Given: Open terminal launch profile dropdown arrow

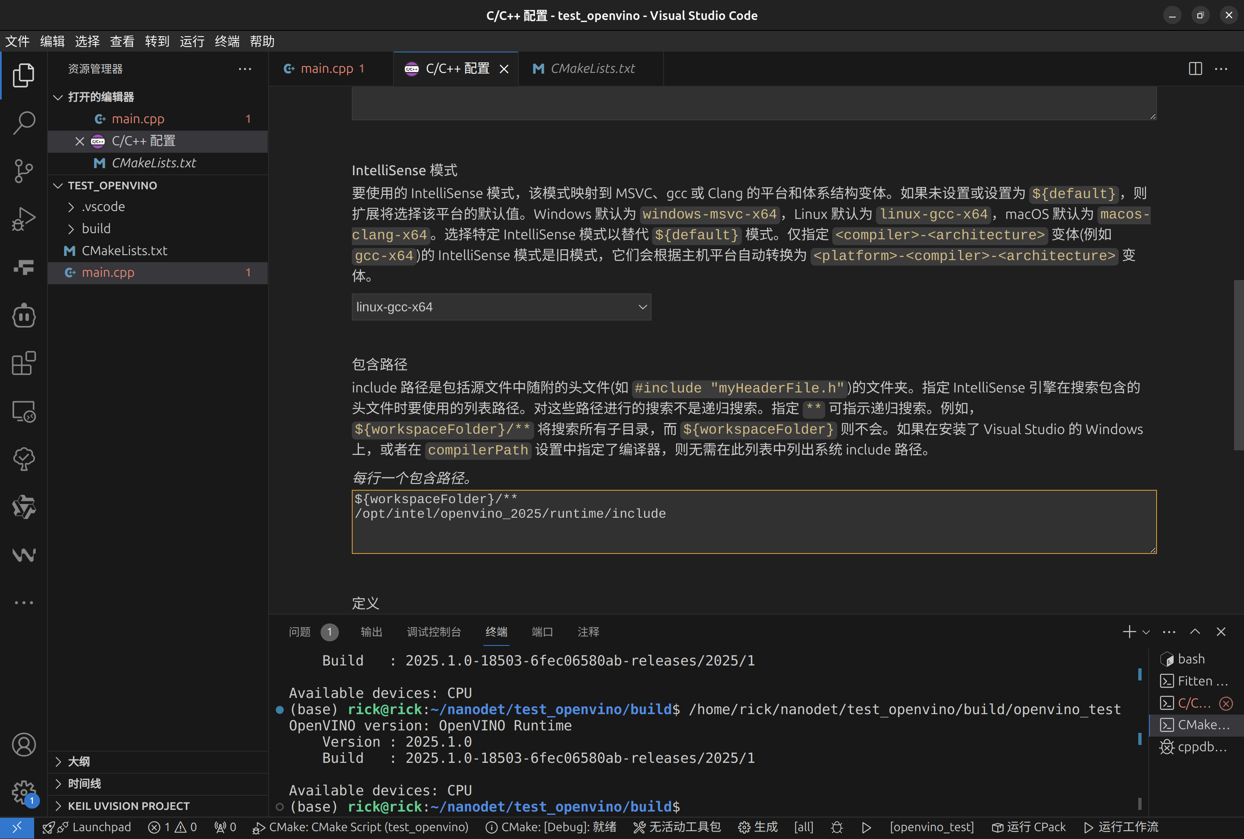Looking at the screenshot, I should point(1146,632).
